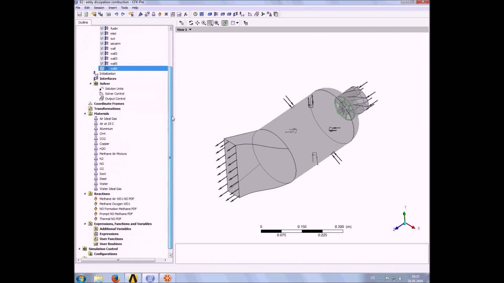The image size is (504, 283).
Task: Uncheck the out boundary checkbox
Action: [x=102, y=38]
